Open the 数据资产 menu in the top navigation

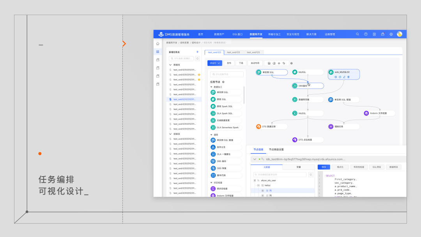(x=219, y=34)
